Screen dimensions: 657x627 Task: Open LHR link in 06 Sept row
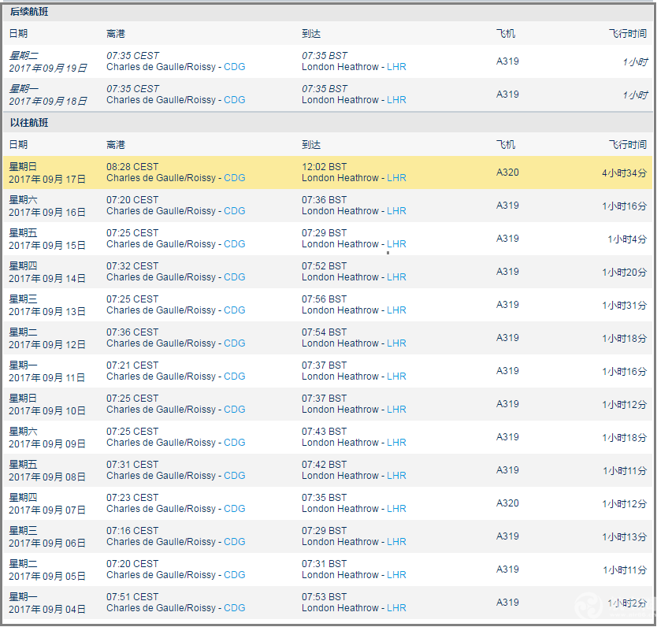pyautogui.click(x=396, y=542)
